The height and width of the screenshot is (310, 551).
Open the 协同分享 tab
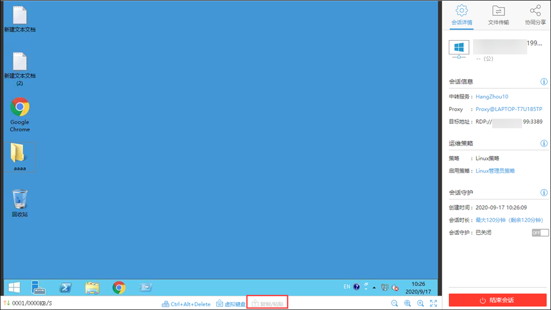[535, 15]
